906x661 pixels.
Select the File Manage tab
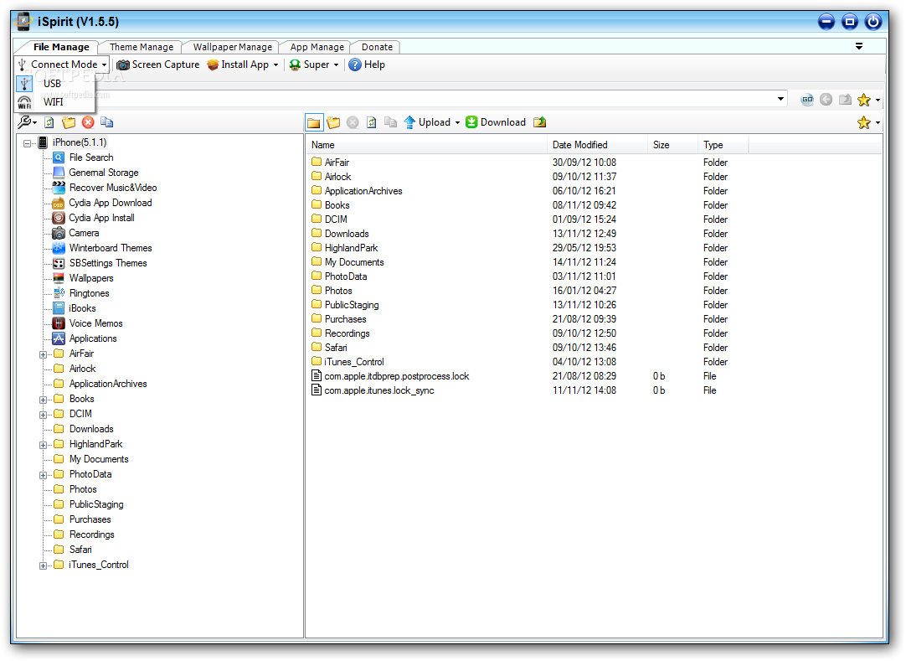(60, 47)
